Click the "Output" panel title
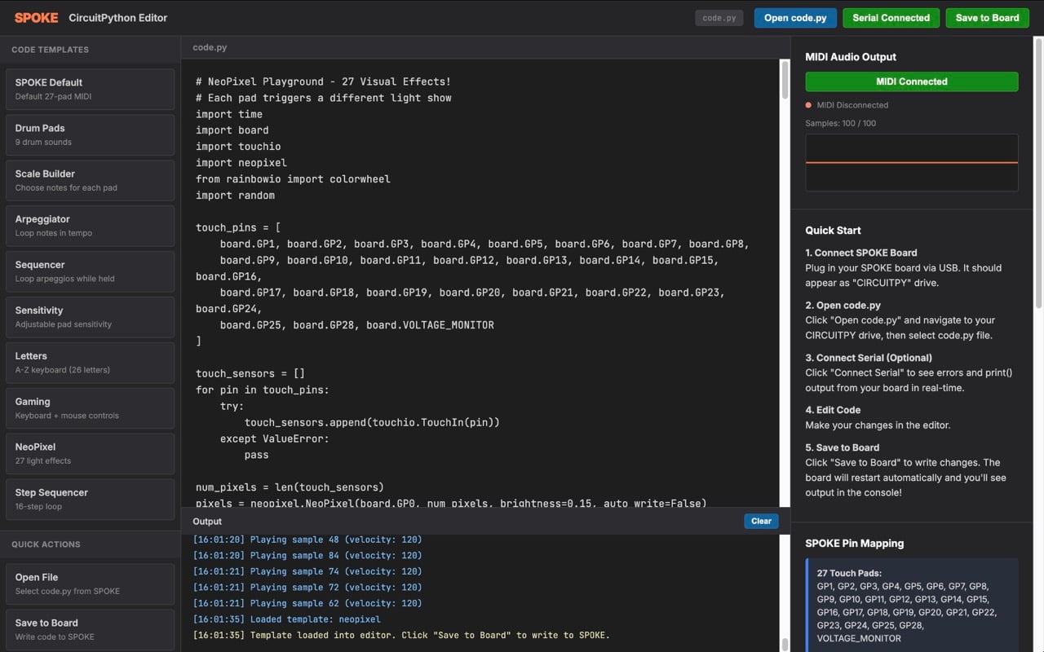The height and width of the screenshot is (652, 1044). (207, 522)
